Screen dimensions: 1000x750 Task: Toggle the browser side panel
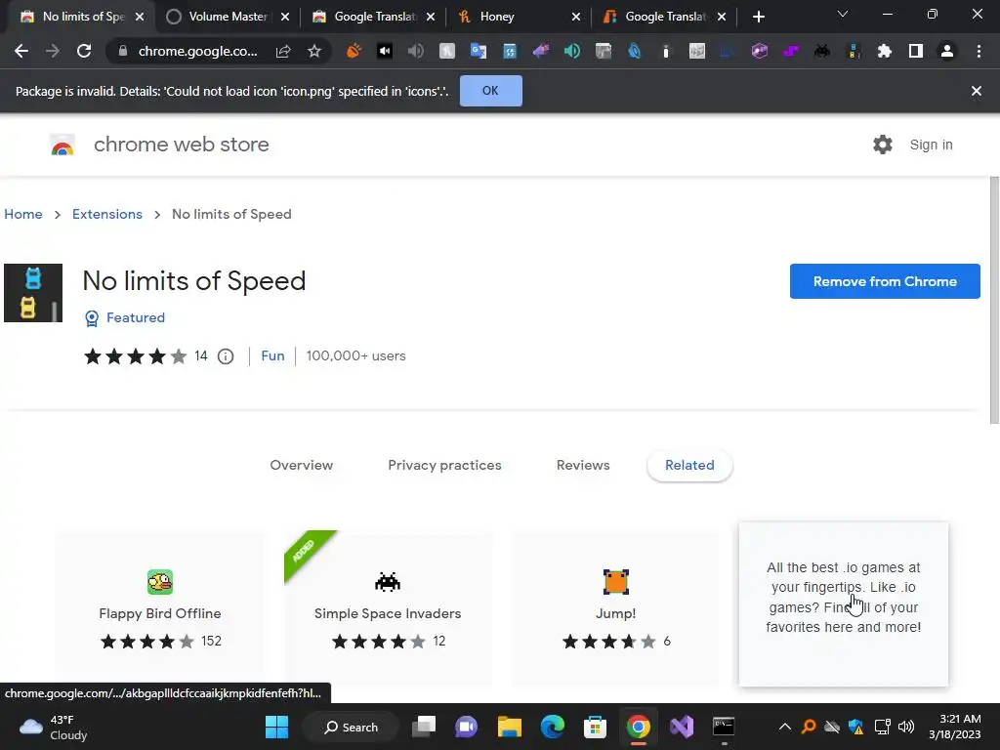point(916,51)
